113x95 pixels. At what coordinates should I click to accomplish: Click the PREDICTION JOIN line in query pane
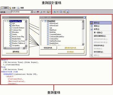(9, 72)
